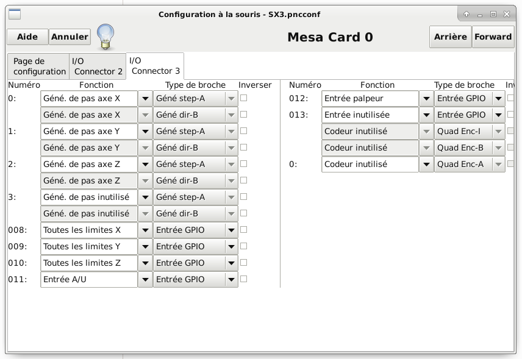This screenshot has width=522, height=359.
Task: Open function arrow on axe Z Géné step-A row
Action: point(145,165)
